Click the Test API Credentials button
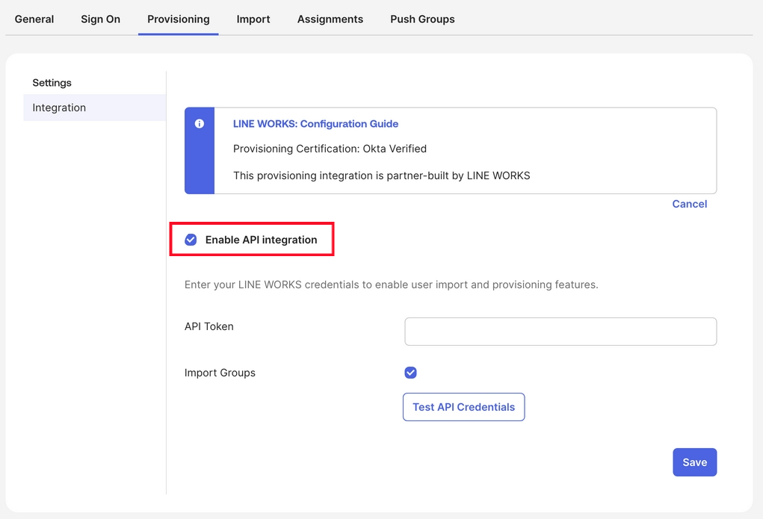 pyautogui.click(x=464, y=407)
